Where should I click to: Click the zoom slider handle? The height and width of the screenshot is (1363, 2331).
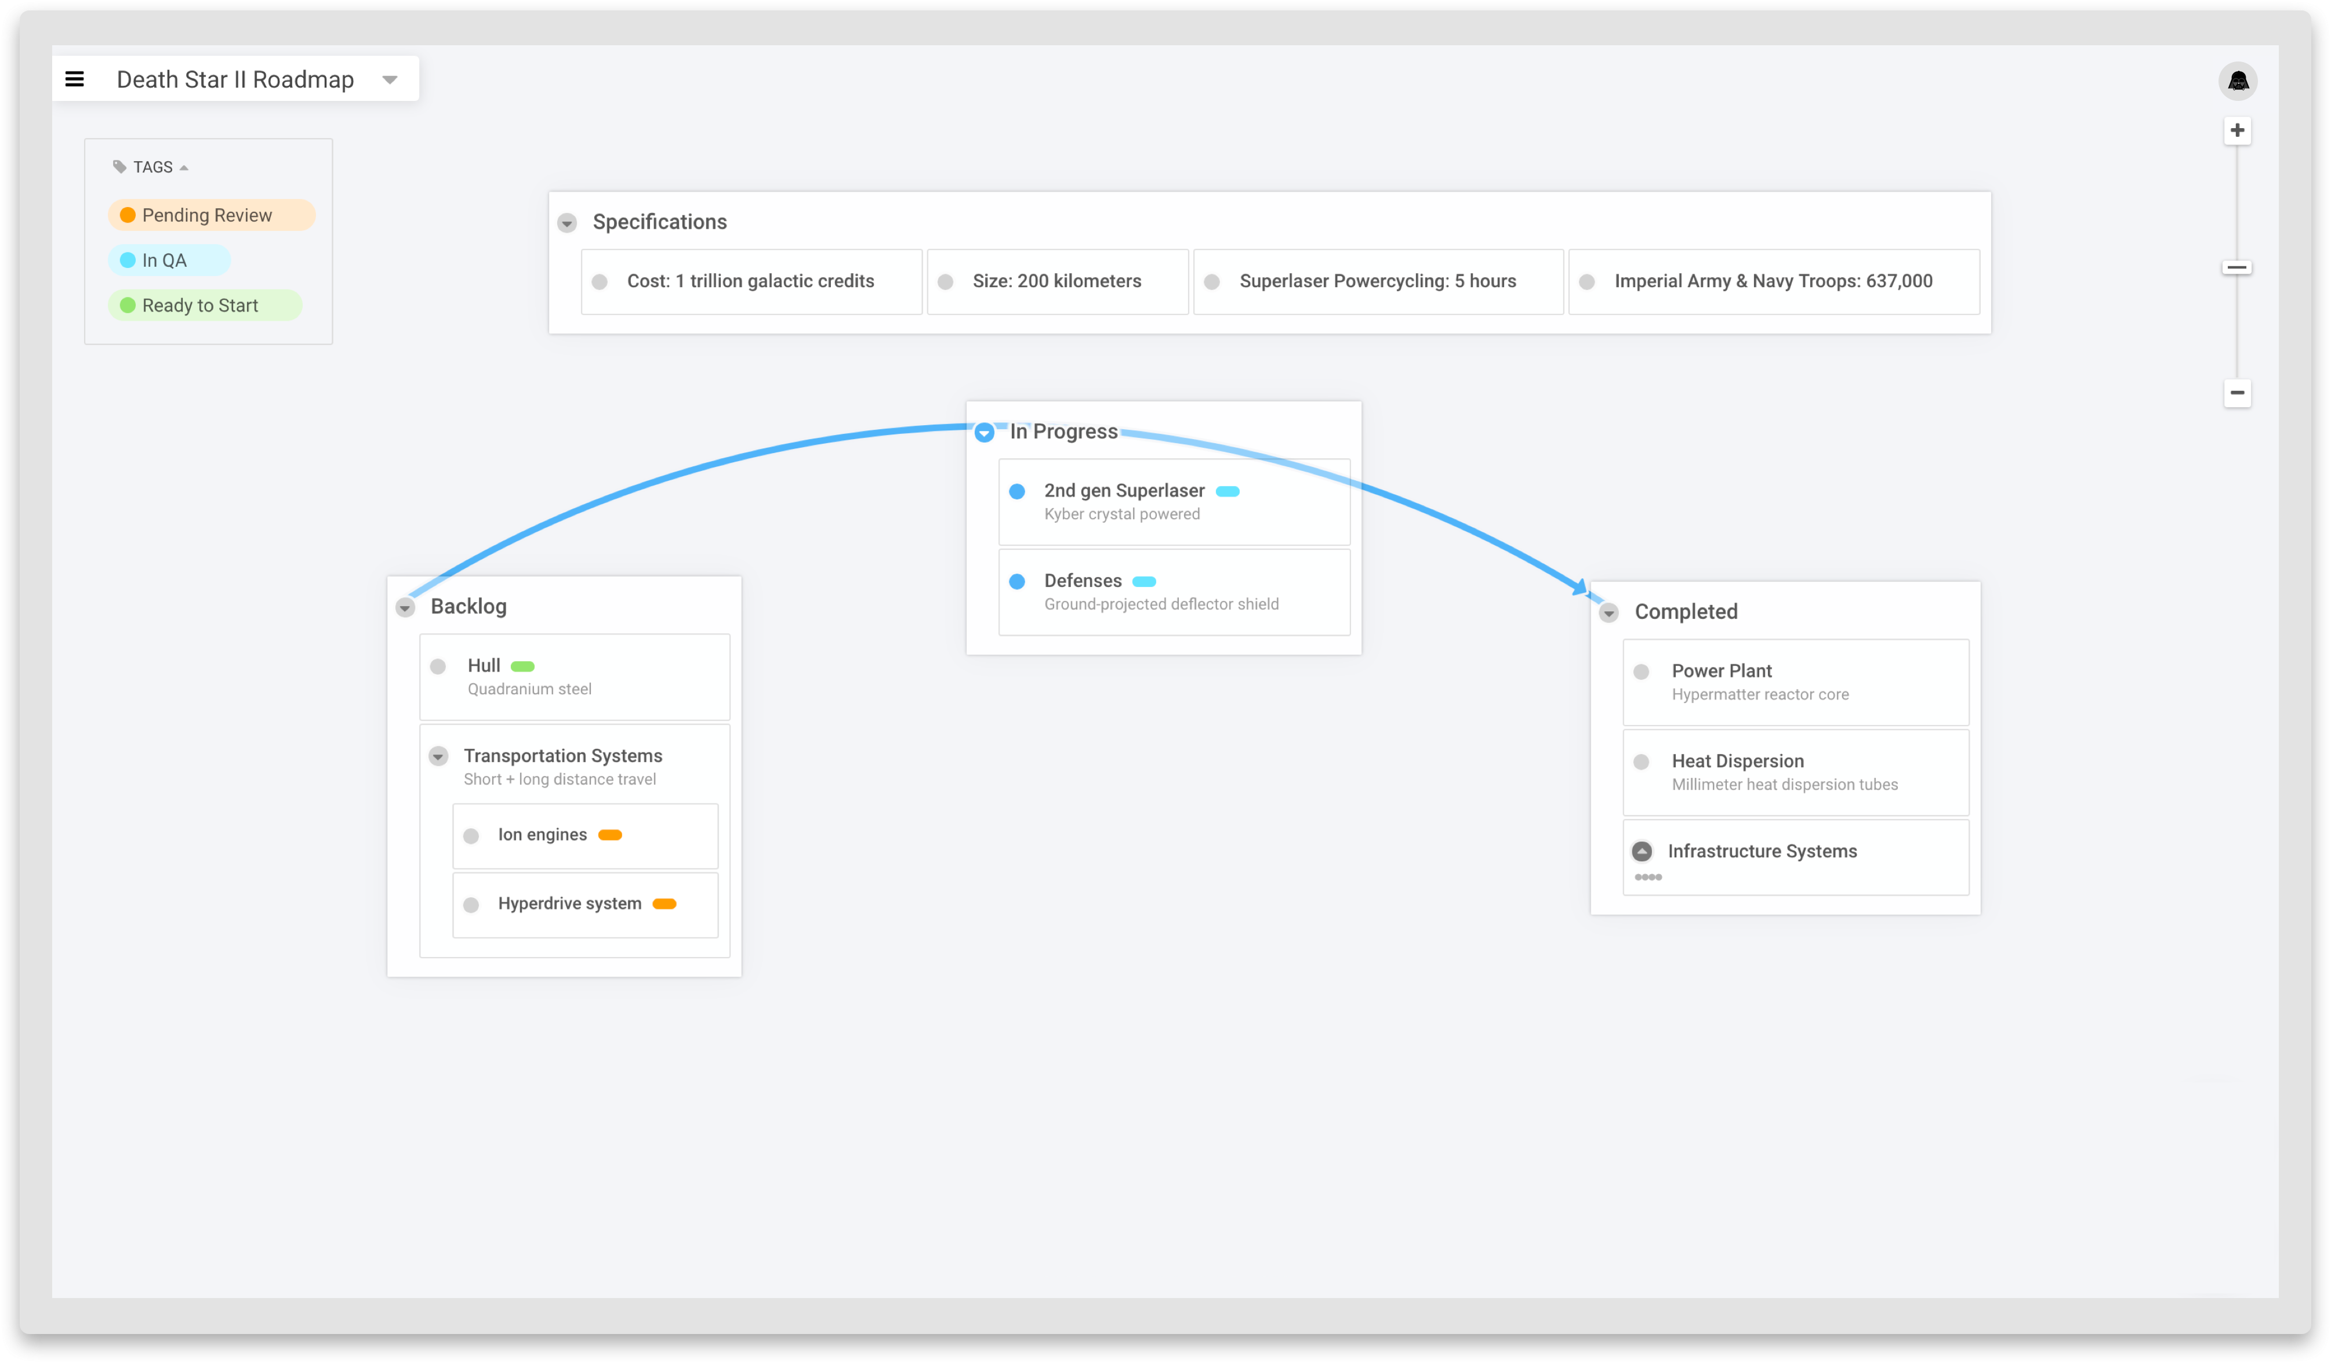[x=2236, y=269]
